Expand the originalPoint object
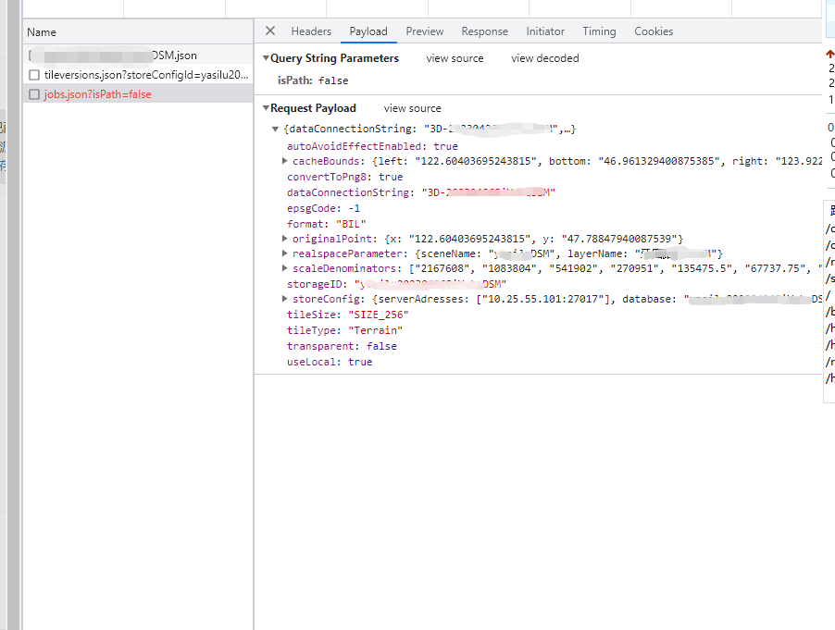Image resolution: width=835 pixels, height=630 pixels. pos(284,239)
